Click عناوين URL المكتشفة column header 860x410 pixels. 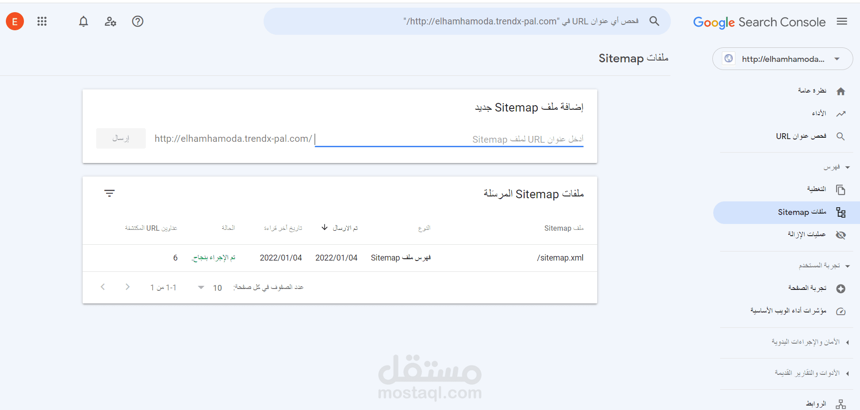[x=151, y=228]
